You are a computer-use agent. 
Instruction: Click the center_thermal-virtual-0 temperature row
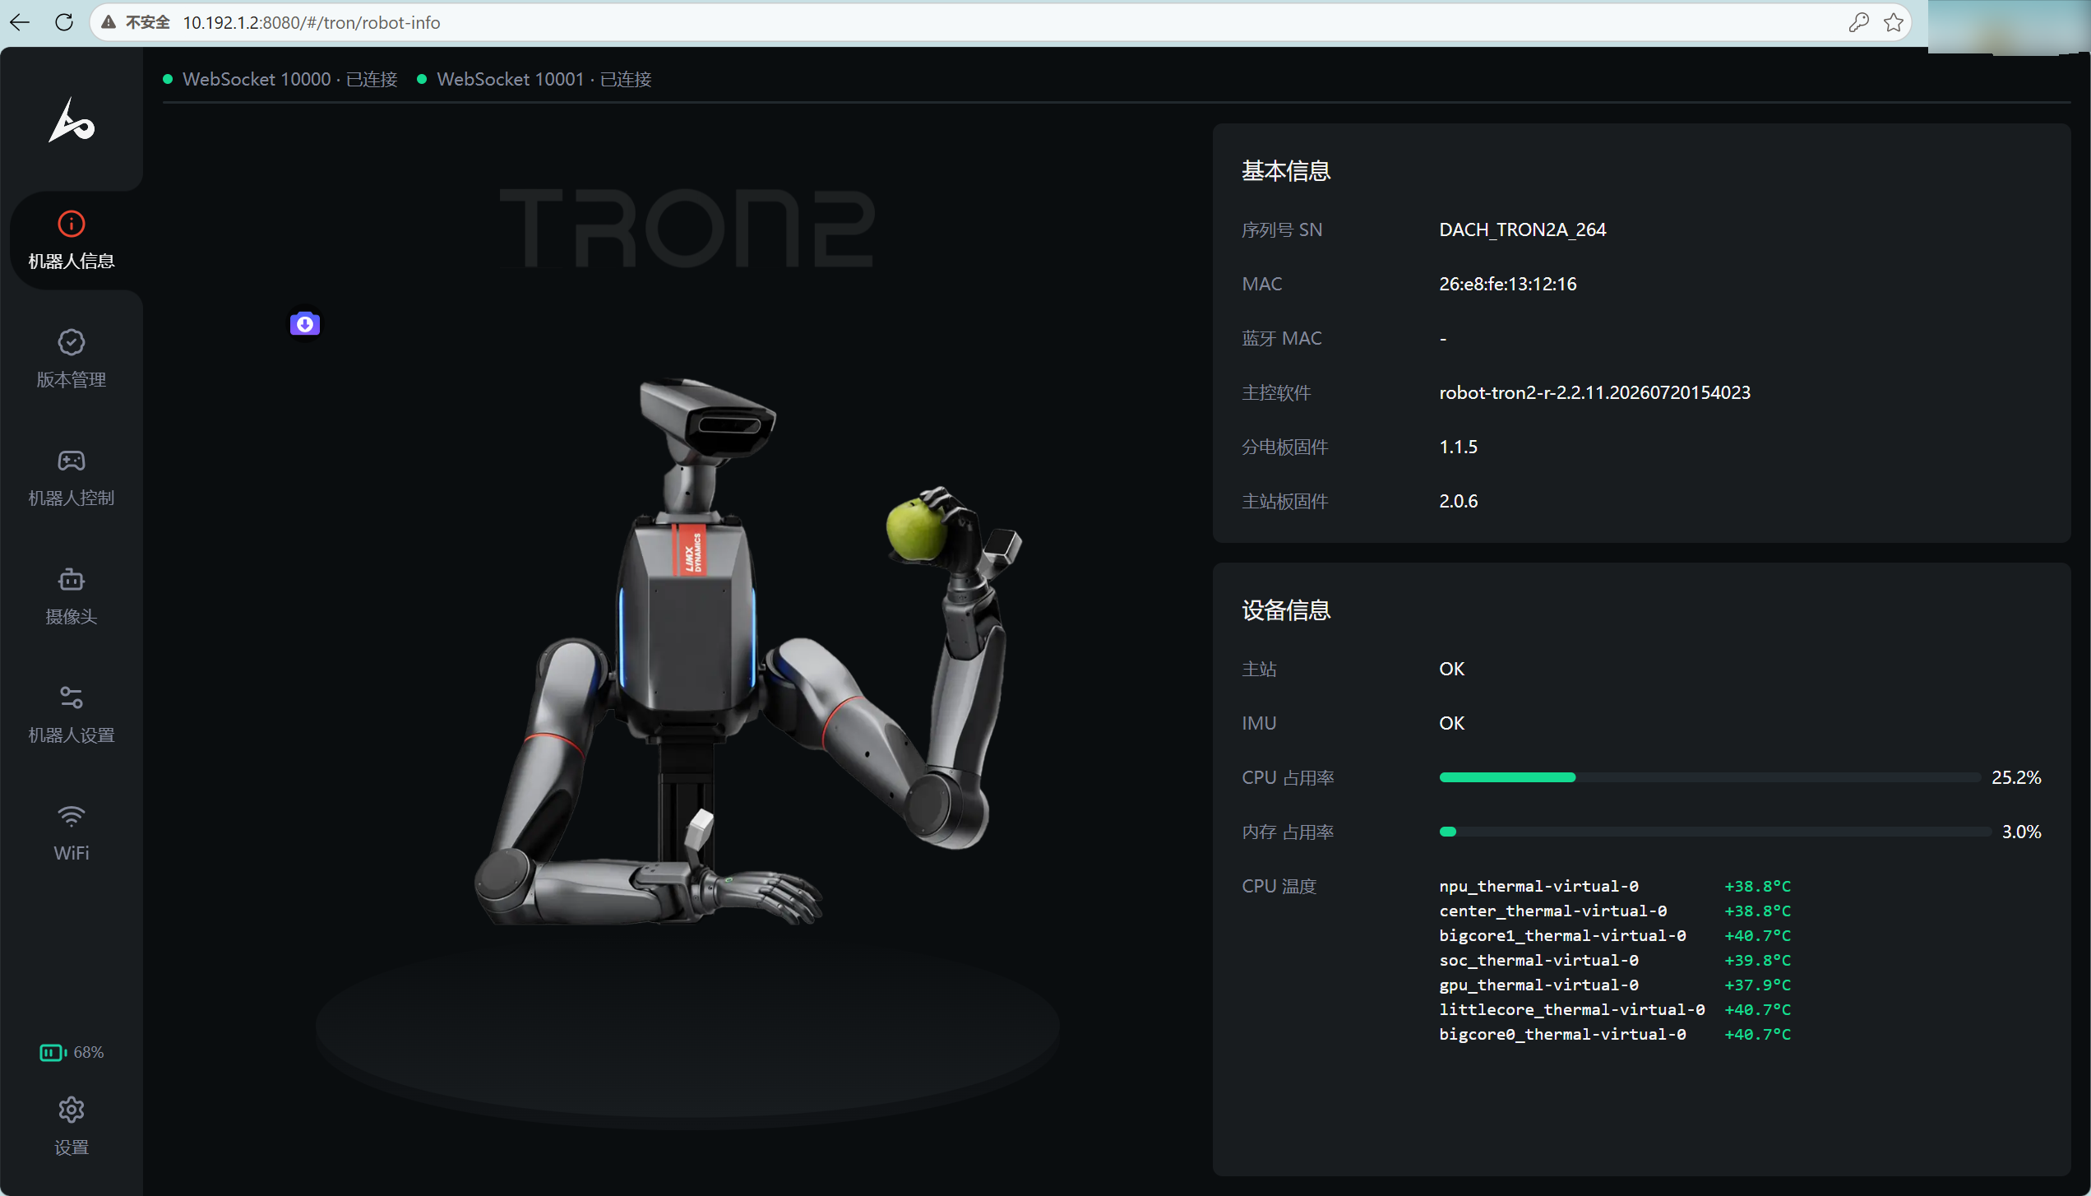[x=1615, y=911]
